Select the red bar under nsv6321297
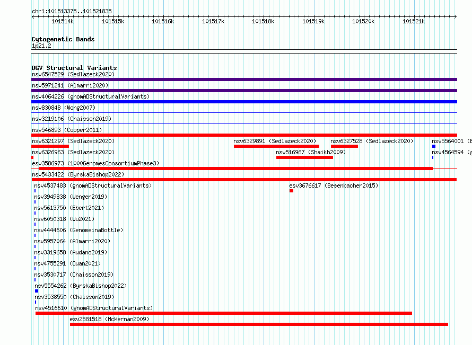 point(50,146)
